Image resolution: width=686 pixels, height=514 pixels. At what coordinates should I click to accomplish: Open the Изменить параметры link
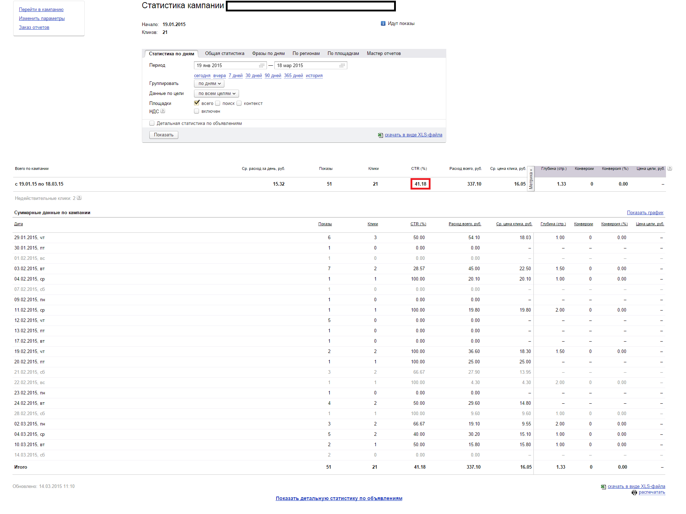(42, 19)
